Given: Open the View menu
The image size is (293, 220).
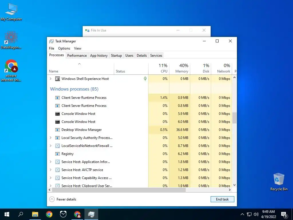Looking at the screenshot, I should tap(78, 48).
